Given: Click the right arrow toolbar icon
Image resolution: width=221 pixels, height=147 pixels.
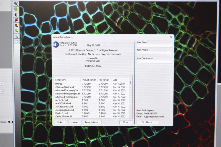Looking at the screenshot, I should [x=16, y=41].
